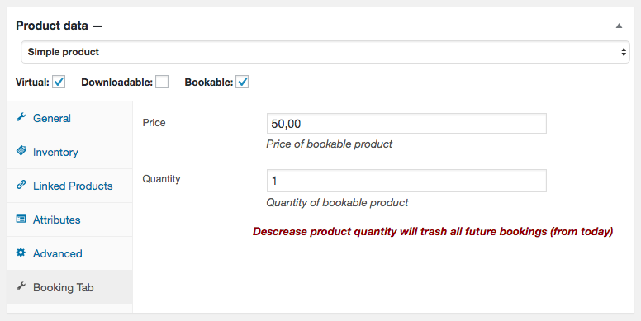Click the General tab wrench icon
The width and height of the screenshot is (641, 321).
click(21, 118)
